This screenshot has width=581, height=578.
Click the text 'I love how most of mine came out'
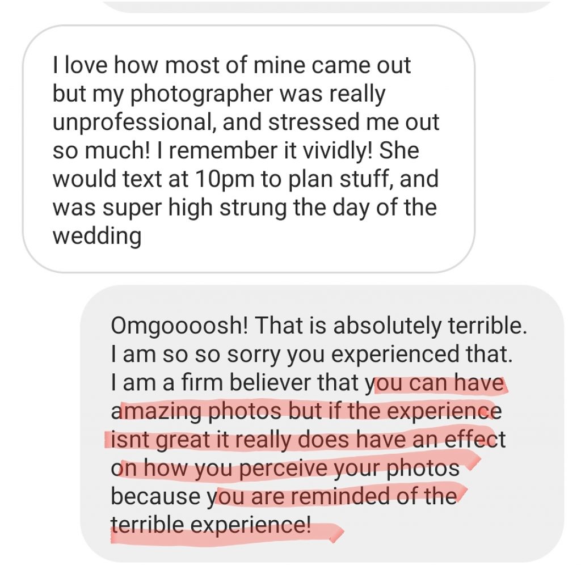click(x=231, y=65)
